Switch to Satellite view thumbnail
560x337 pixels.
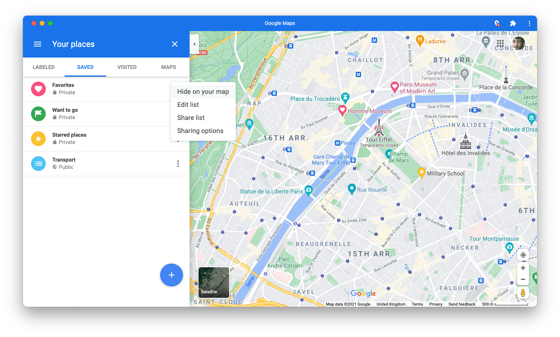coord(214,282)
